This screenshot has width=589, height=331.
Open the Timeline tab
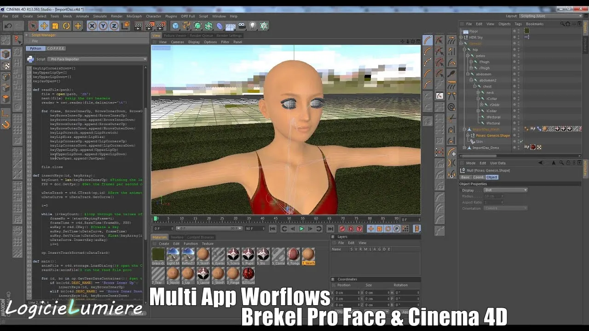[177, 237]
